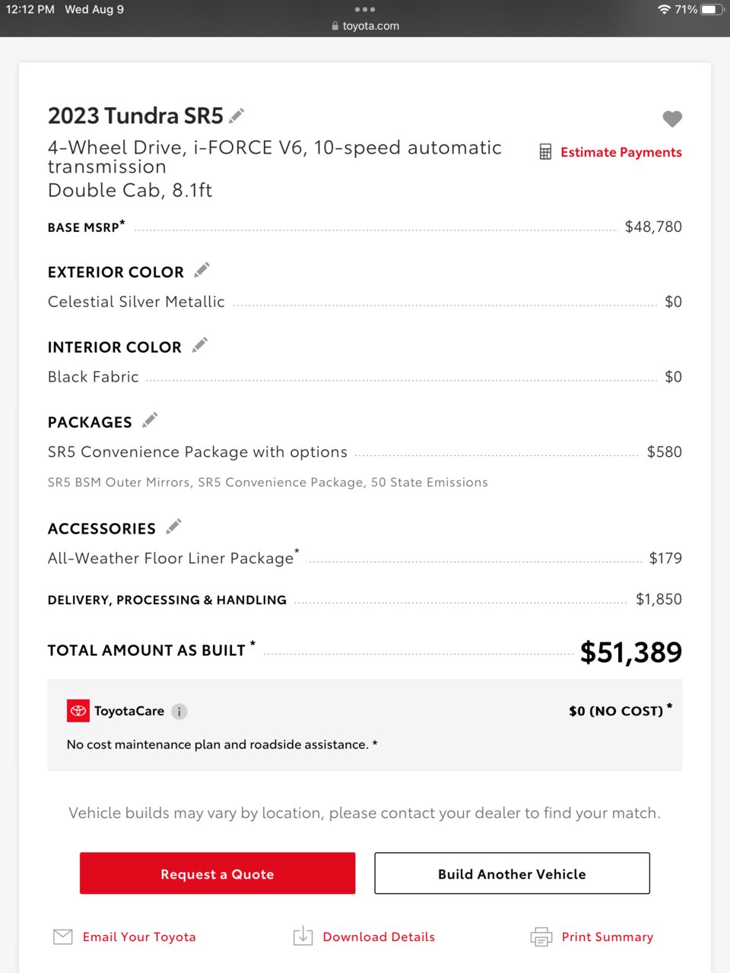
Task: Edit Interior Color with the pencil icon
Action: pyautogui.click(x=199, y=345)
